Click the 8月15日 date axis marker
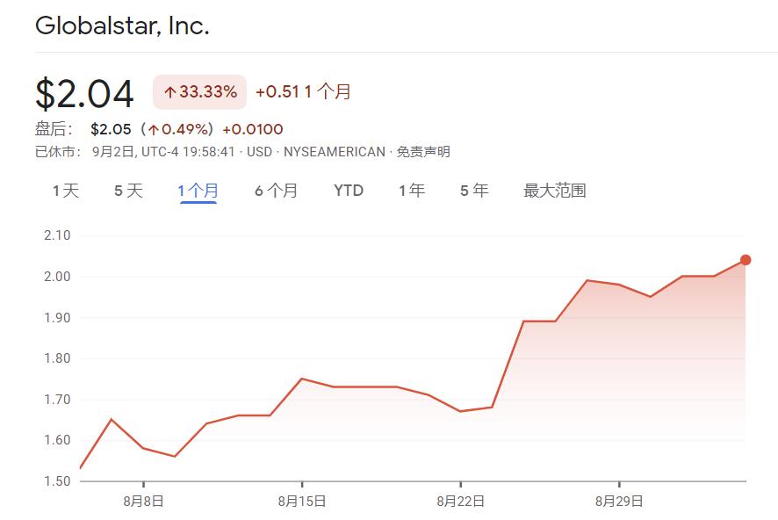778x520 pixels. [302, 502]
